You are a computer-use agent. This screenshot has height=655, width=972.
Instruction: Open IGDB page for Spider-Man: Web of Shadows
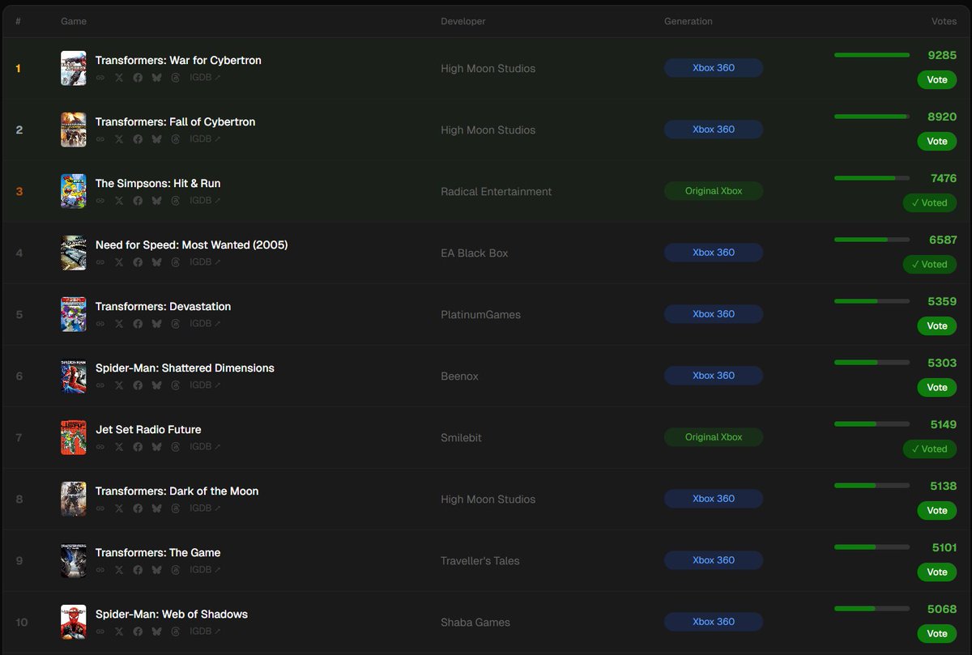(x=205, y=632)
